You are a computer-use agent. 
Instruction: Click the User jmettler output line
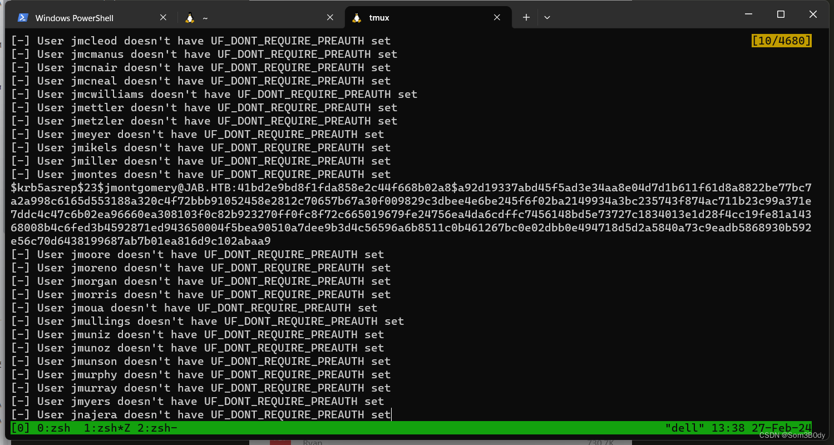pyautogui.click(x=204, y=107)
